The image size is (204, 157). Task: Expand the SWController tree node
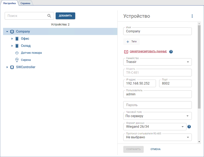pyautogui.click(x=7, y=67)
